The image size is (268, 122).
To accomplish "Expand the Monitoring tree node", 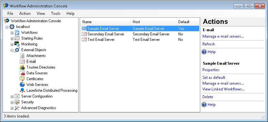I will pos(12,44).
